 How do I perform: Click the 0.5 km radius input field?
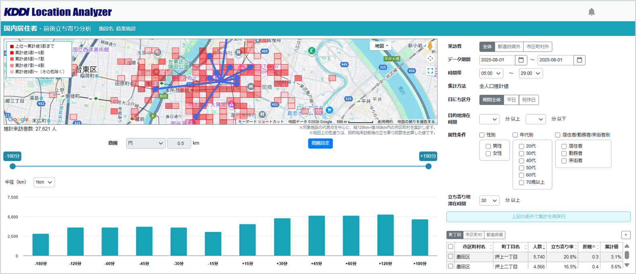[179, 143]
